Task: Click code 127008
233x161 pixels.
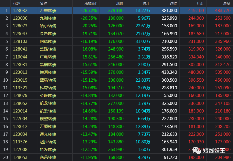Action: coord(20,150)
